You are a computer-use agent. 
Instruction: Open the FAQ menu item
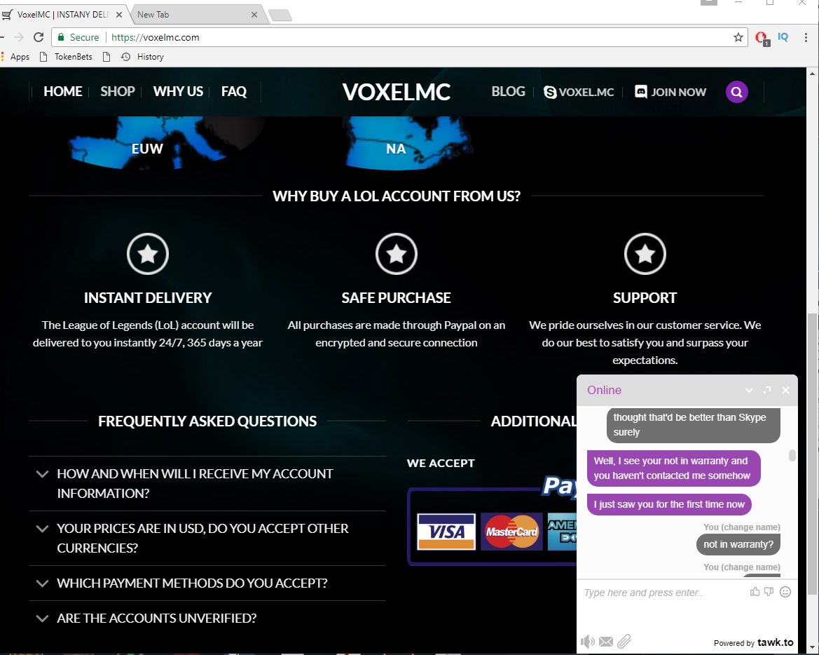pyautogui.click(x=233, y=91)
